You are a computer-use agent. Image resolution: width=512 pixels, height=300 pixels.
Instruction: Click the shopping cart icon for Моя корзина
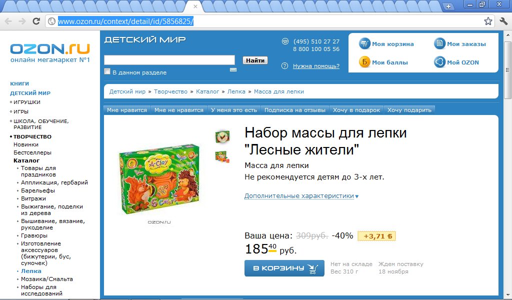[364, 43]
